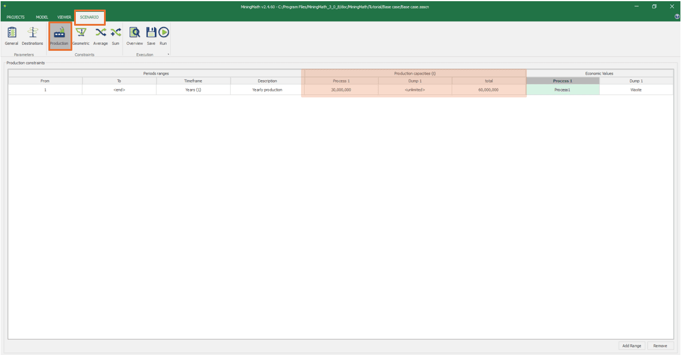
Task: Click the help question mark icon
Action: (676, 17)
